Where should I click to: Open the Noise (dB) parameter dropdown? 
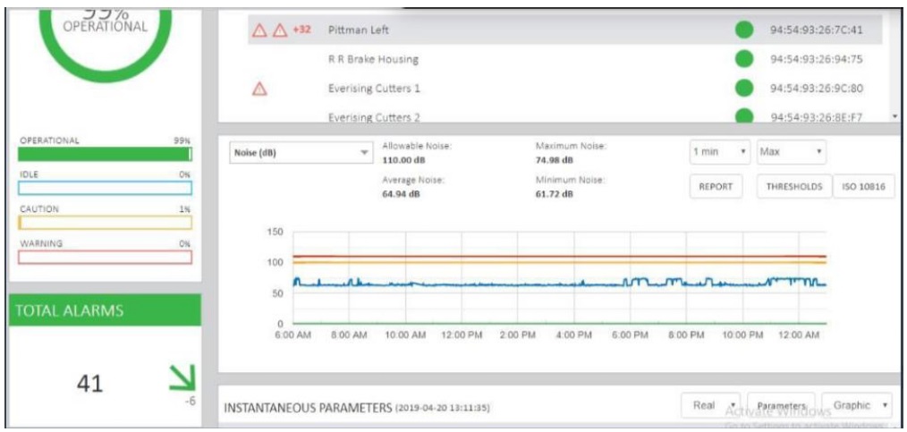(x=300, y=153)
